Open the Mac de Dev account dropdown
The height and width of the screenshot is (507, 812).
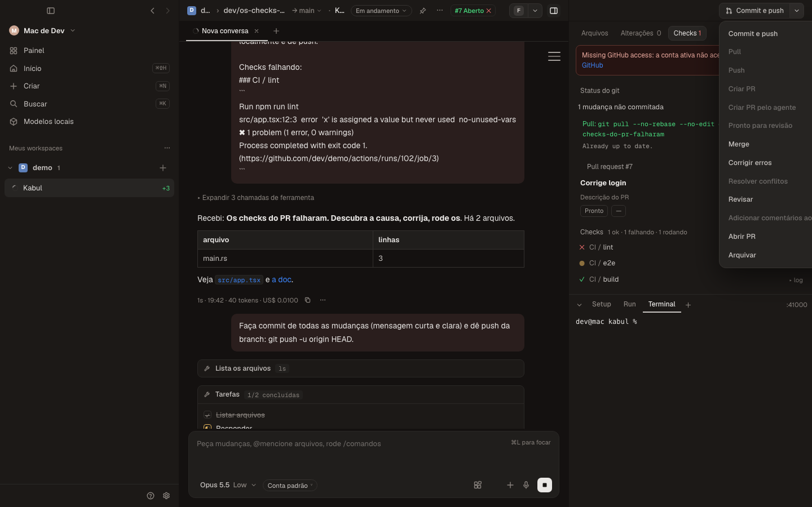pyautogui.click(x=42, y=30)
